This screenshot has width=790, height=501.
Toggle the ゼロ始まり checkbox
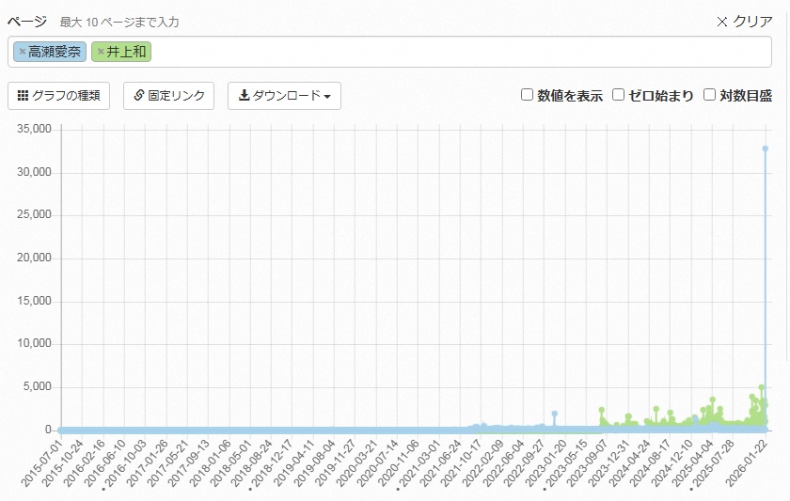[x=619, y=95]
